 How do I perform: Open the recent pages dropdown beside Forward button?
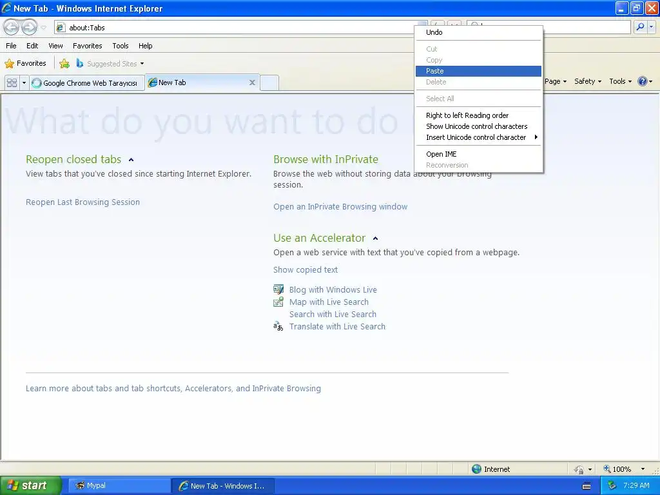tap(43, 28)
